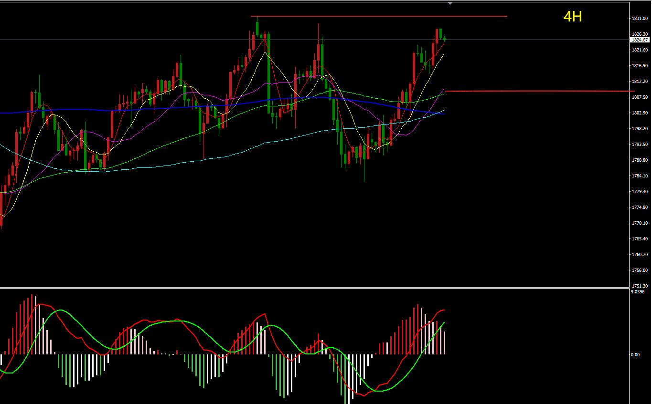
Task: Click the 1779.40 price axis label
Action: (640, 192)
